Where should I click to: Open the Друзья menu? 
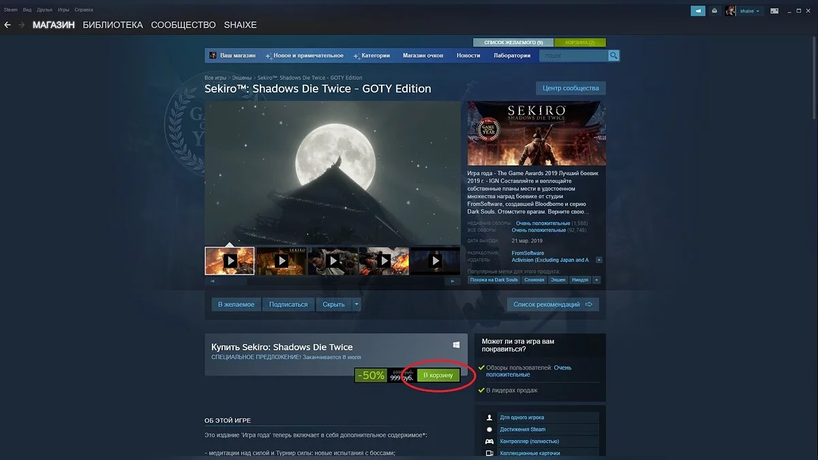(45, 10)
